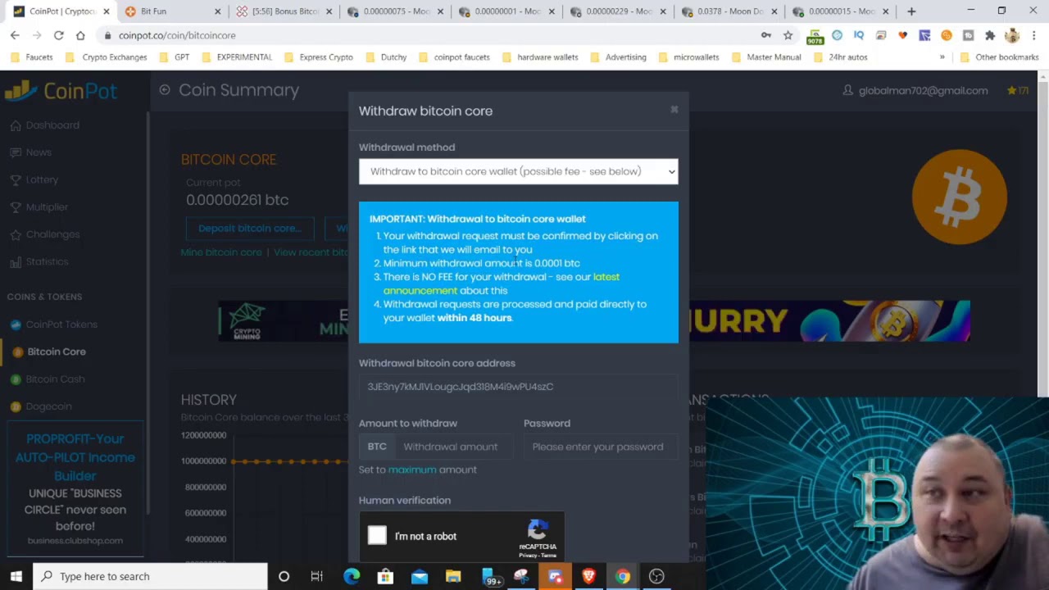Click the taskbar search box
The image size is (1049, 590).
coord(150,576)
